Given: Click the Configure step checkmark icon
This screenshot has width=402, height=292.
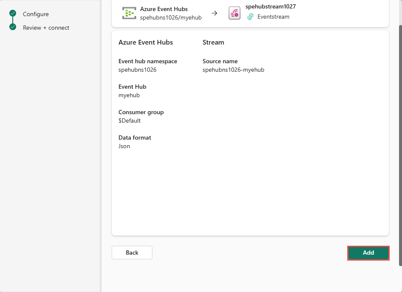Looking at the screenshot, I should 13,14.
